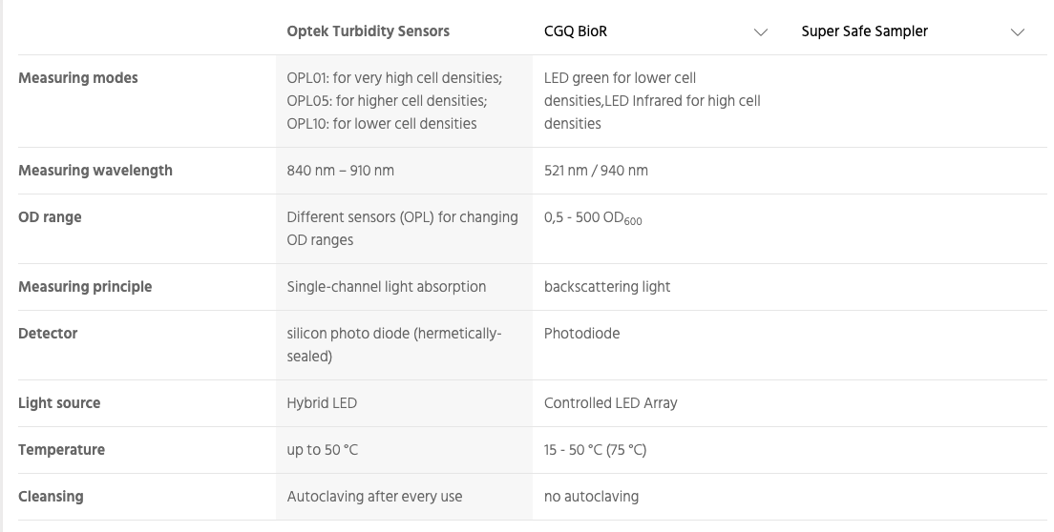The height and width of the screenshot is (532, 1054).
Task: Open the Super Safe Sampler product dropdown
Action: (x=913, y=31)
